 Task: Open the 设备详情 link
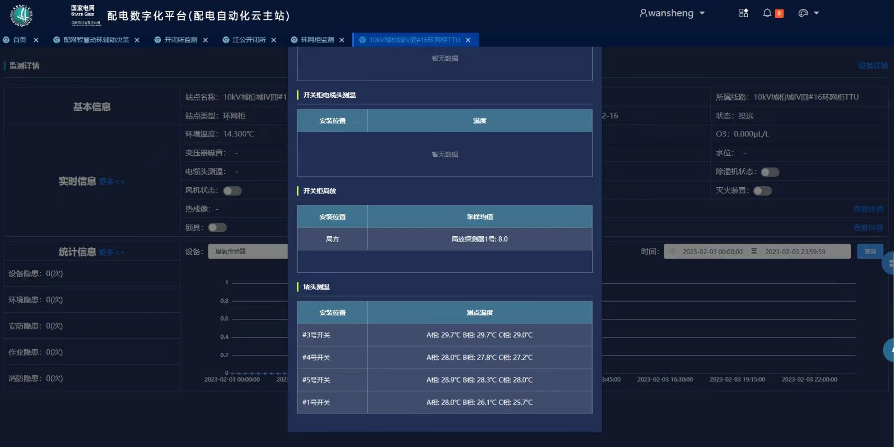tap(873, 66)
